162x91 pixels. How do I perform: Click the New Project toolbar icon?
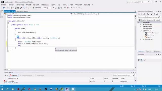click(x=11, y=8)
